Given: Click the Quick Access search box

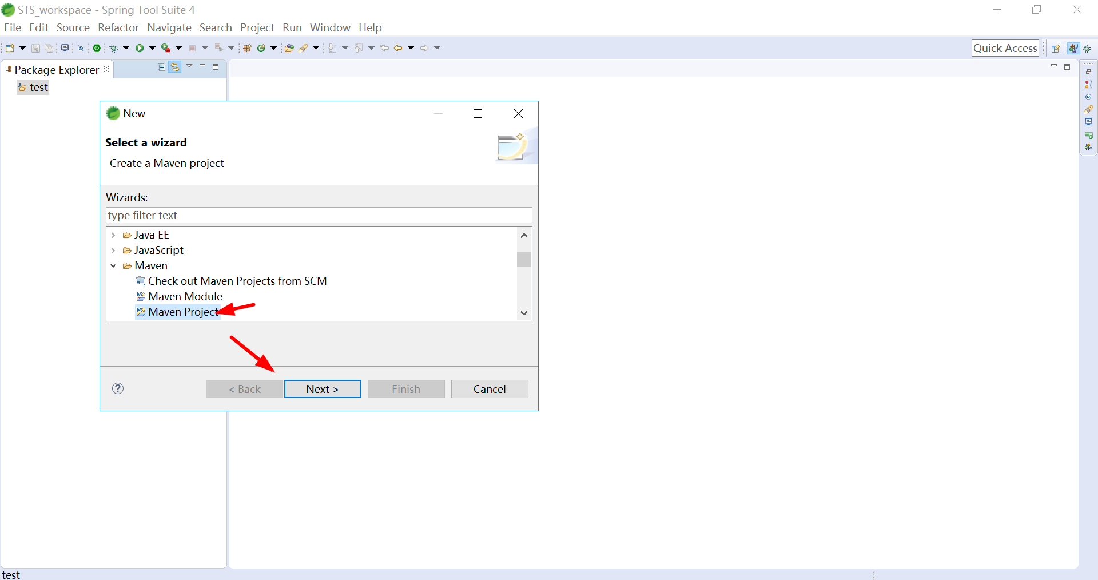Looking at the screenshot, I should point(1005,48).
